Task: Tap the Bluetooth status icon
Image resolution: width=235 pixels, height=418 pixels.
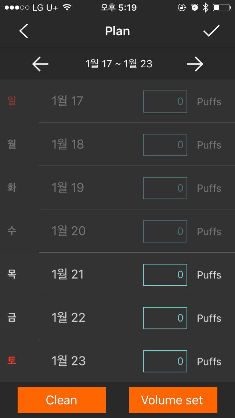Action: pos(206,8)
